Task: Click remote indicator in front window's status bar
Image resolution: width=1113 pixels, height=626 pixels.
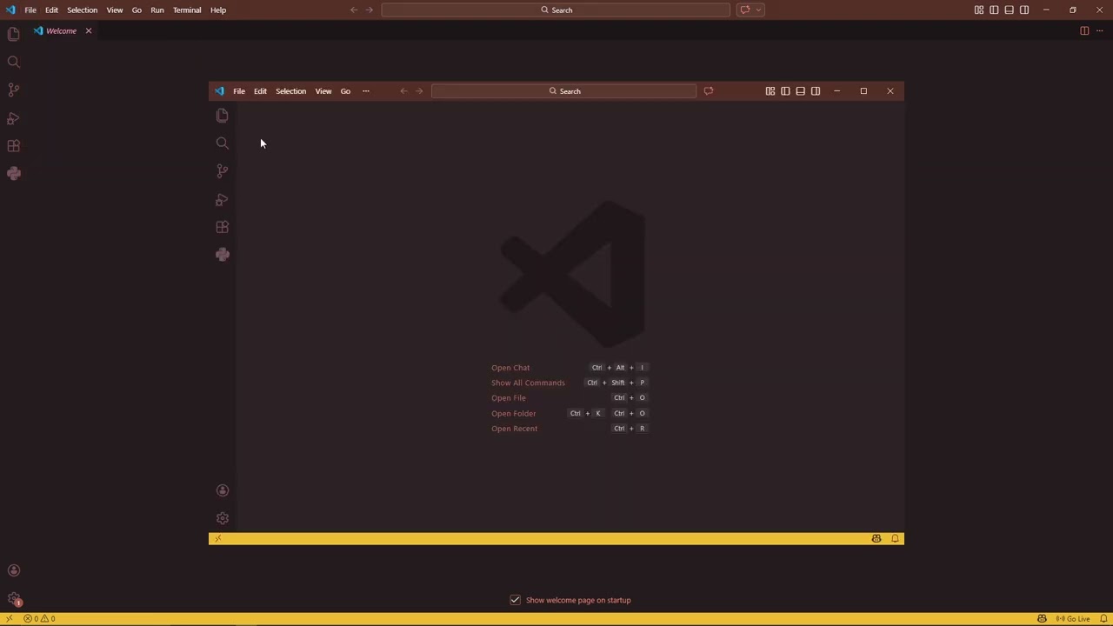Action: (x=217, y=539)
